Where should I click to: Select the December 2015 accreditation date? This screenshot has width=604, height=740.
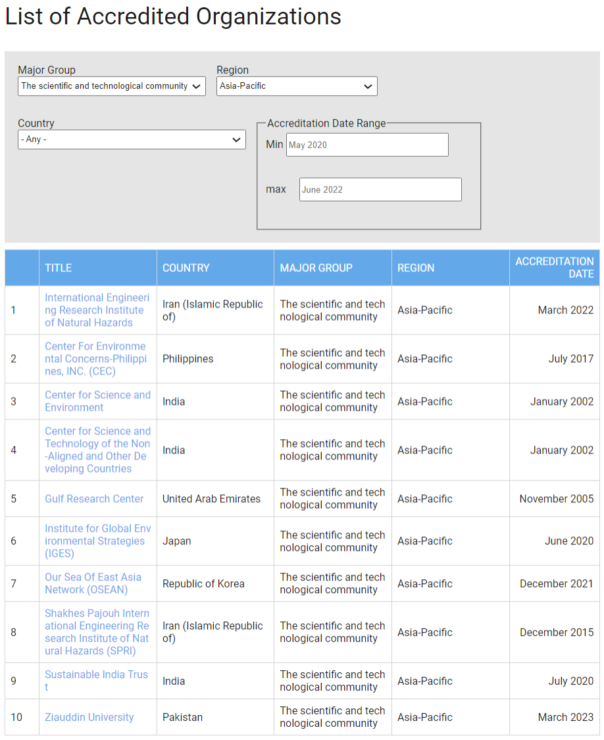tap(557, 633)
